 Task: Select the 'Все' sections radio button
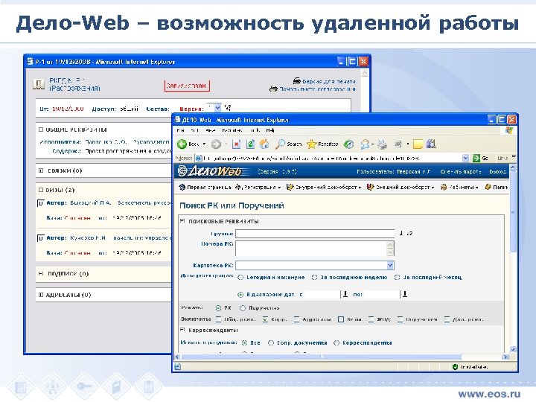click(244, 342)
